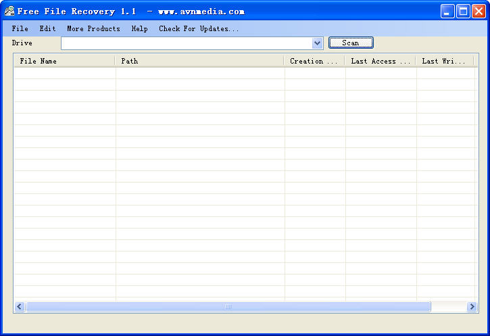The height and width of the screenshot is (336, 490).
Task: Click the Free File Recovery app icon
Action: (9, 11)
